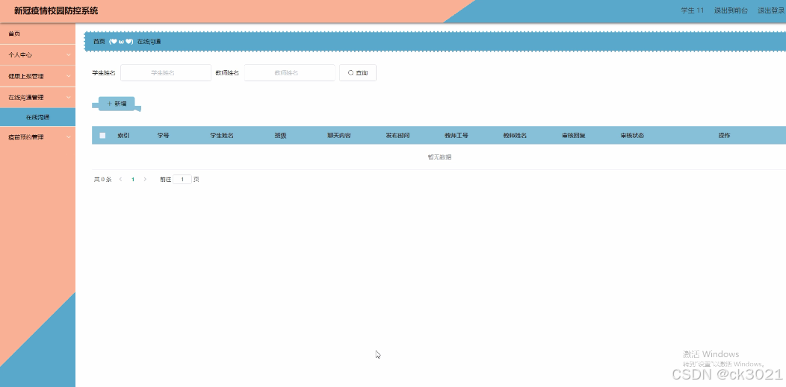786x387 pixels.
Task: Click the 新增 add button
Action: pyautogui.click(x=117, y=104)
